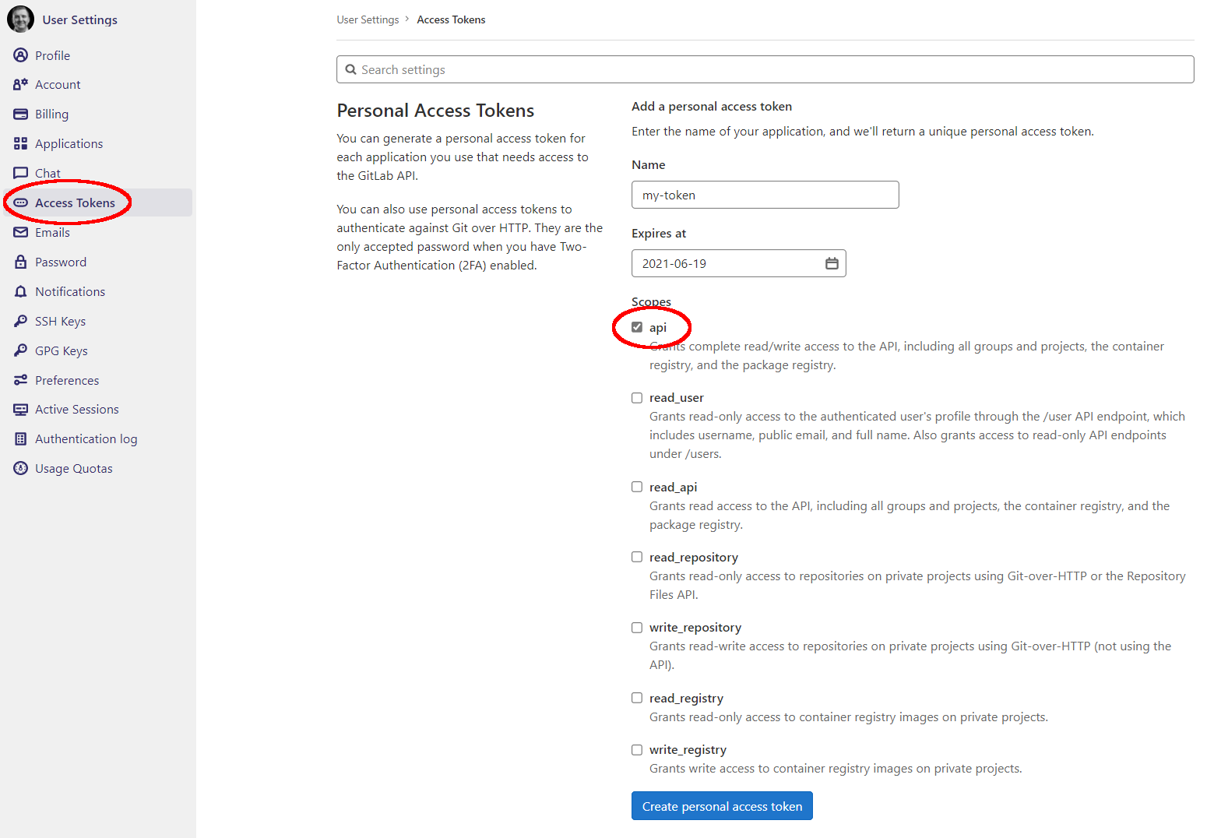Uncheck the api scope

(637, 327)
